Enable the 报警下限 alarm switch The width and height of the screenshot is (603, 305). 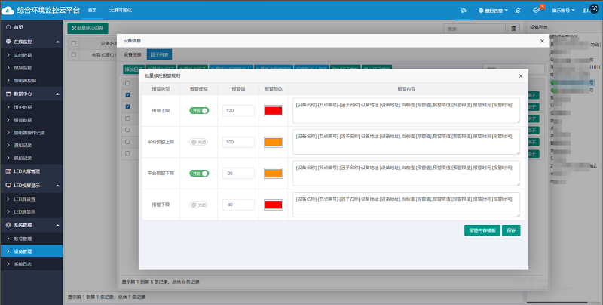pos(199,205)
